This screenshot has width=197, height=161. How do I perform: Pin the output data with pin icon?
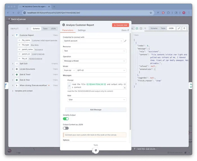tap(184, 28)
